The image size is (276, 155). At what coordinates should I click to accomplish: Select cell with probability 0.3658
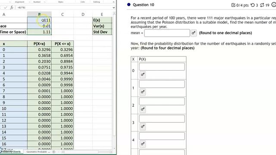point(39,56)
